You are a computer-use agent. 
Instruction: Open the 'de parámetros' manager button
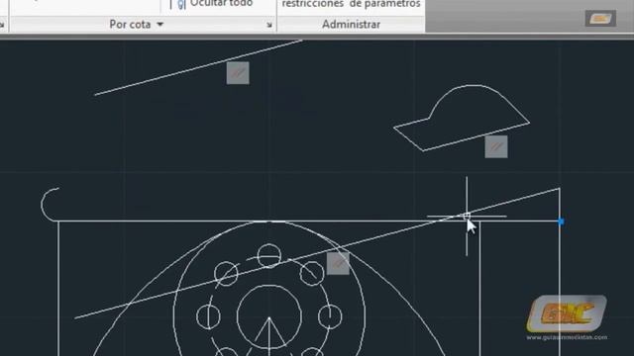[385, 4]
